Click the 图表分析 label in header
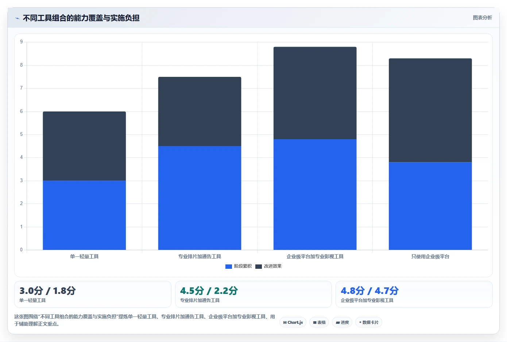 [x=482, y=17]
